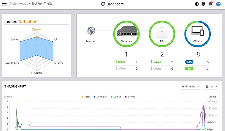Click the 5G band badge
Viewport: 225px width, 131px height.
coord(190,69)
